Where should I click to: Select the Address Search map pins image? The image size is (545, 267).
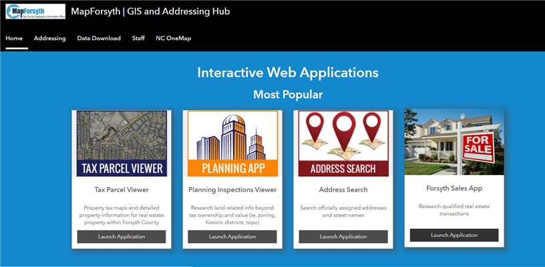point(343,144)
